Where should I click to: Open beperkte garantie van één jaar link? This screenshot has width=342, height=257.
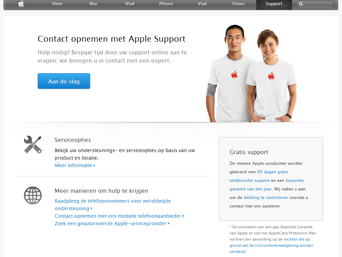(x=266, y=185)
